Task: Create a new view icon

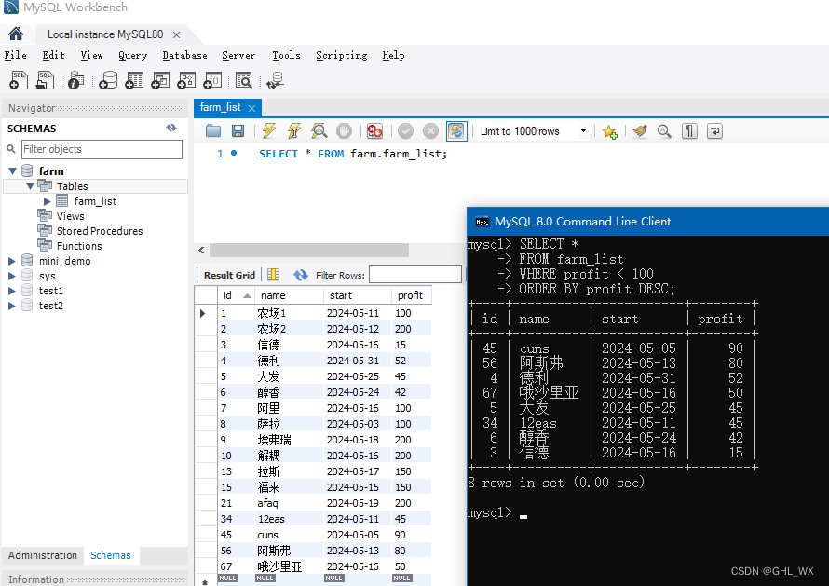Action: 160,80
